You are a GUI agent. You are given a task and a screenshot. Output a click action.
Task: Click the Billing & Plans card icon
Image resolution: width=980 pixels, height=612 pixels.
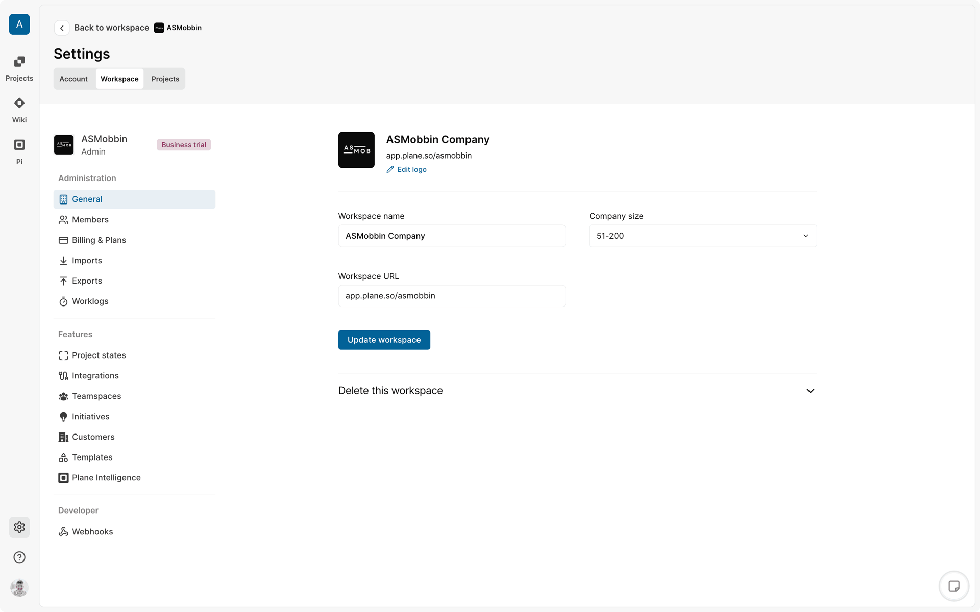pyautogui.click(x=63, y=240)
